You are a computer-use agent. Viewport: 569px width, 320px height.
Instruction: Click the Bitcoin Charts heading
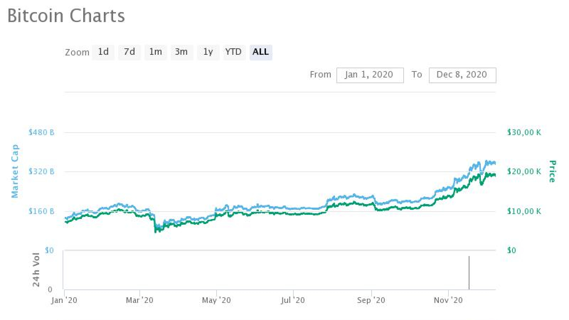point(66,16)
